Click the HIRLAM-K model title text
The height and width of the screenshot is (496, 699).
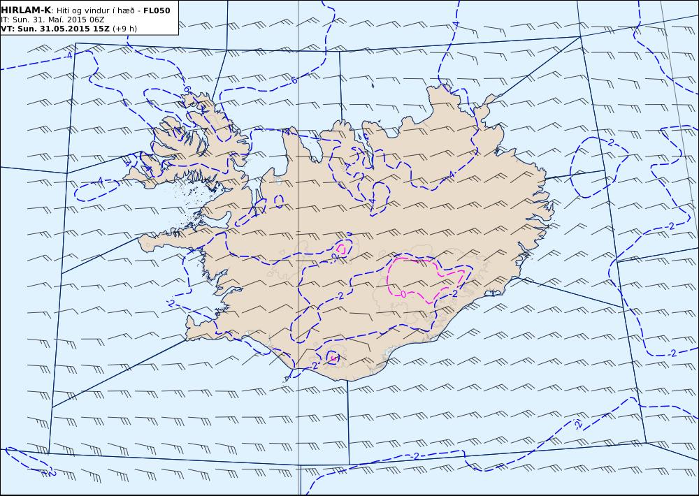tap(27, 10)
